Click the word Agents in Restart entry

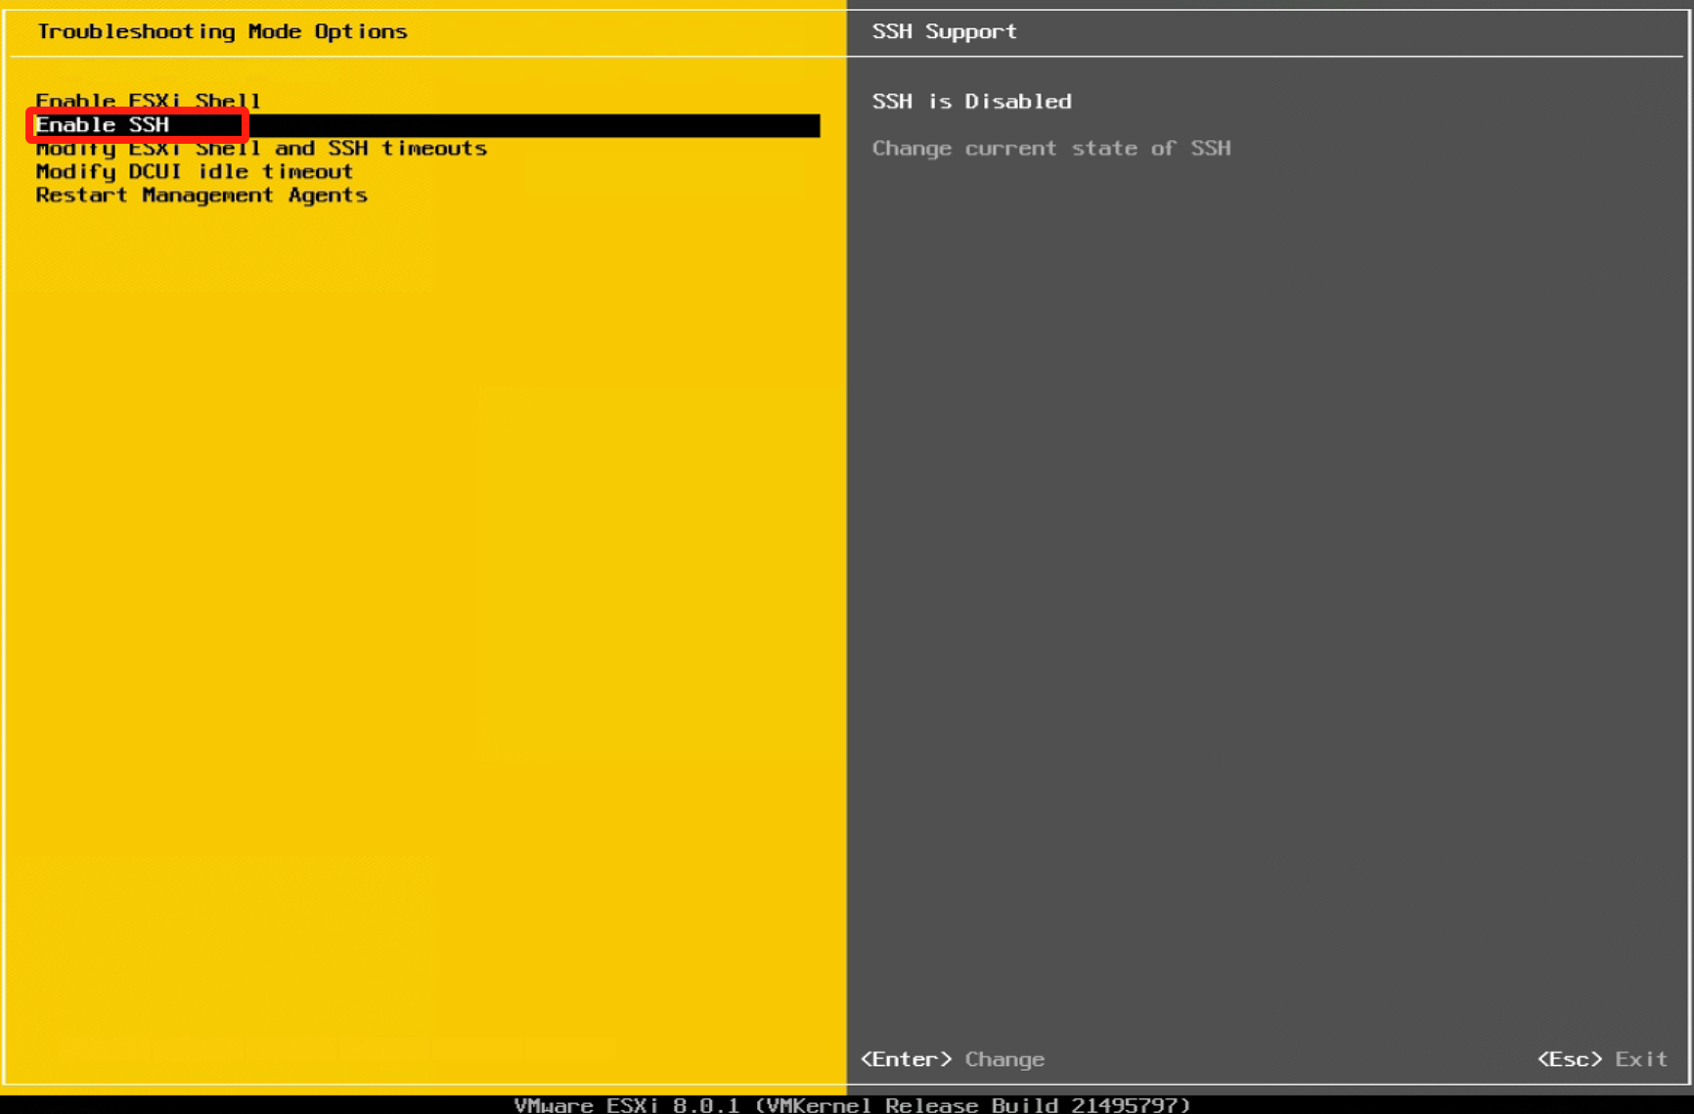tap(328, 196)
